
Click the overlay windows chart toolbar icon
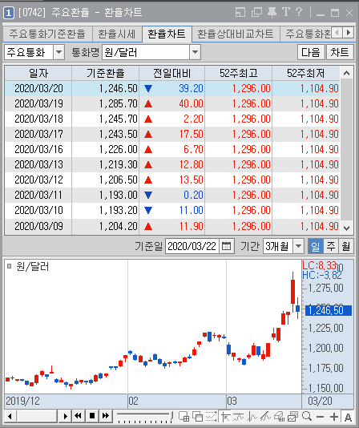click(198, 417)
